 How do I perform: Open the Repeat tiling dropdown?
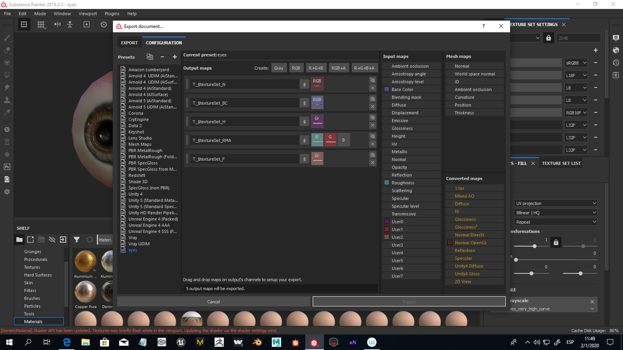click(555, 222)
